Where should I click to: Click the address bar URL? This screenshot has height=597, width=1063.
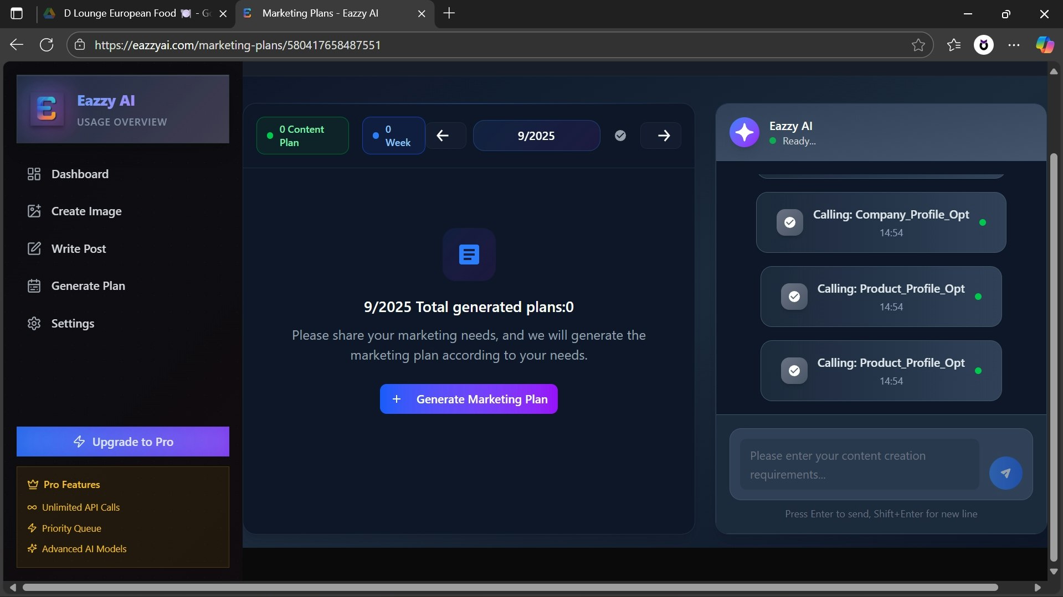tap(238, 45)
